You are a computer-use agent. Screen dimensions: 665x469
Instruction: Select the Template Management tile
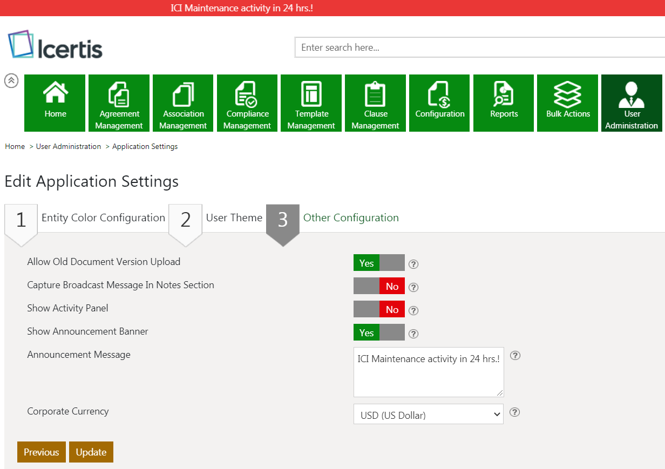click(x=311, y=103)
